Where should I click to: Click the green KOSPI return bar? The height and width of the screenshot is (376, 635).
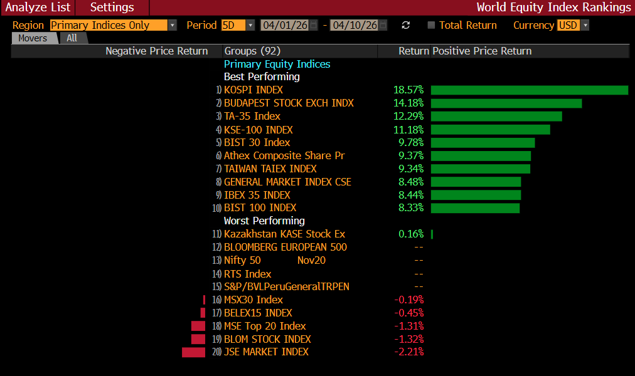pos(529,90)
